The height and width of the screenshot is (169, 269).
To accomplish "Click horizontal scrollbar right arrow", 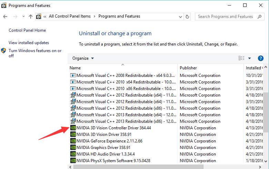I will click(260, 167).
